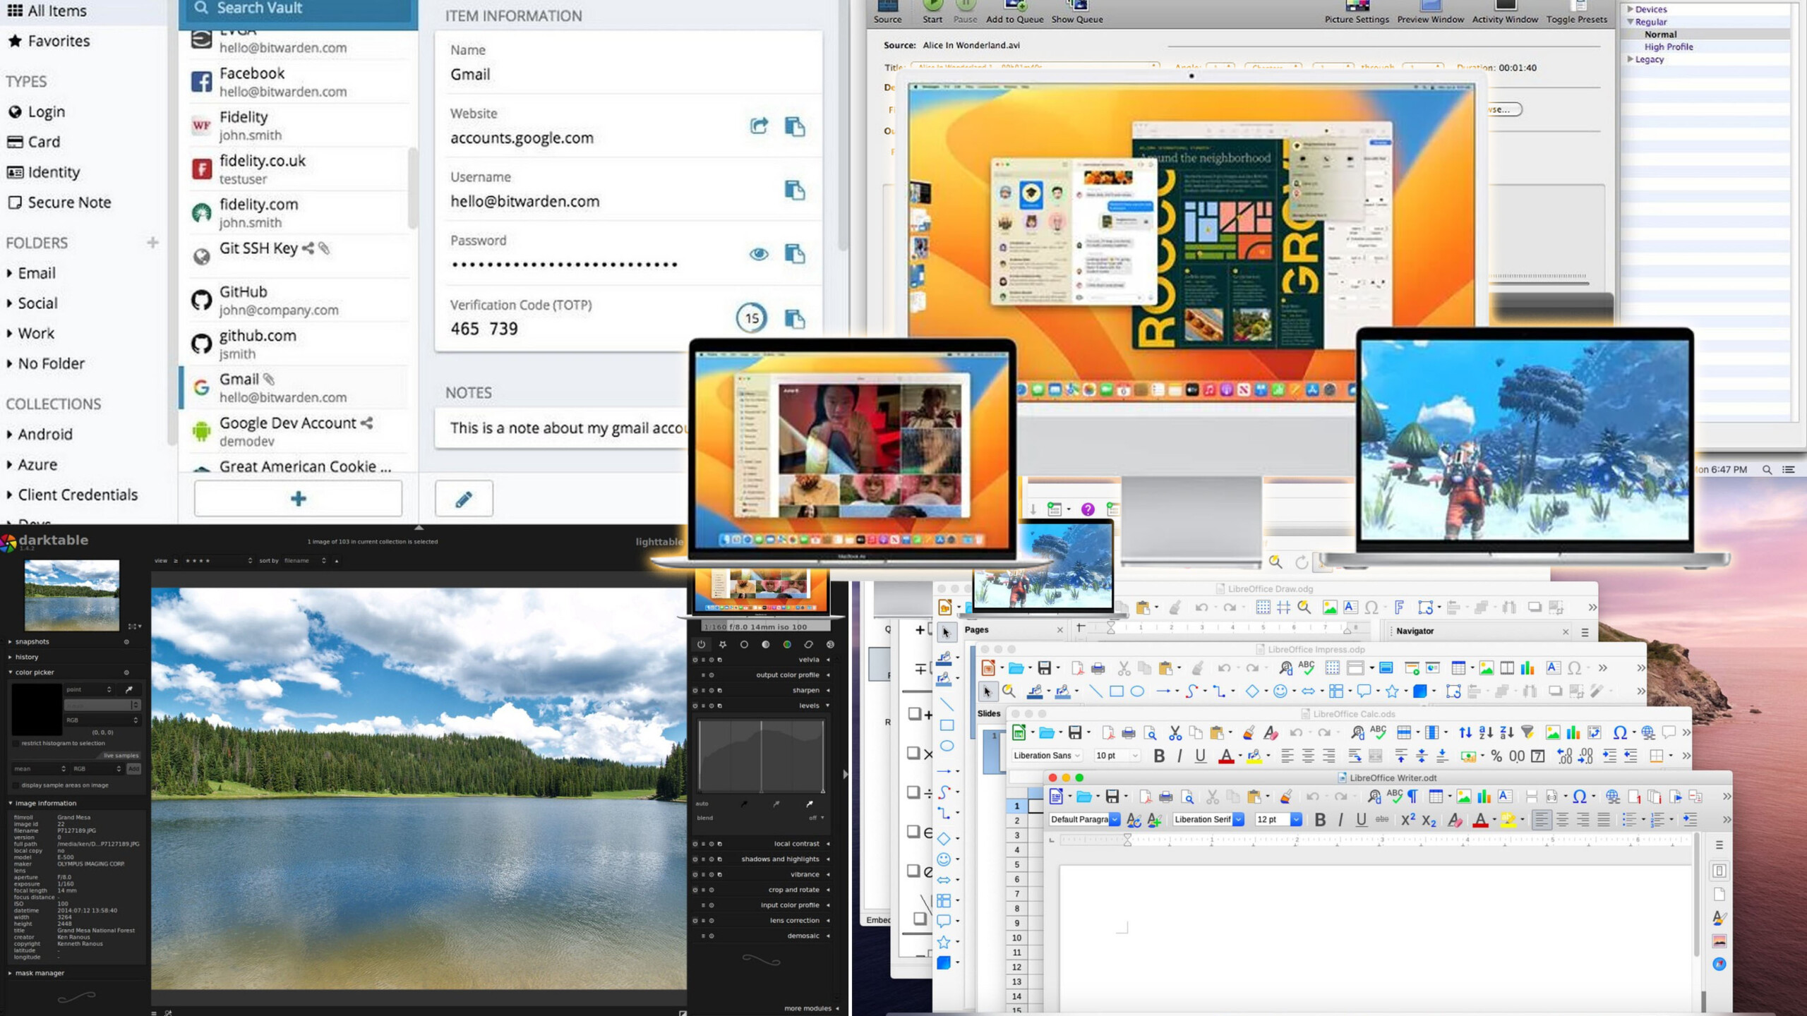The height and width of the screenshot is (1016, 1807).
Task: Open the HandBrake Activity Window
Action: point(1505,11)
